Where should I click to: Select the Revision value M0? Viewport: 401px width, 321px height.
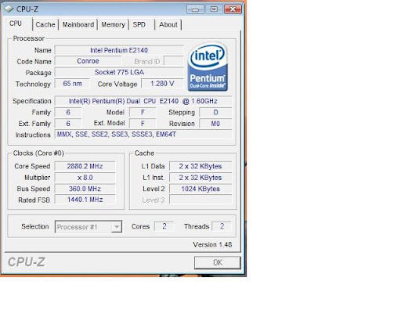click(x=215, y=124)
